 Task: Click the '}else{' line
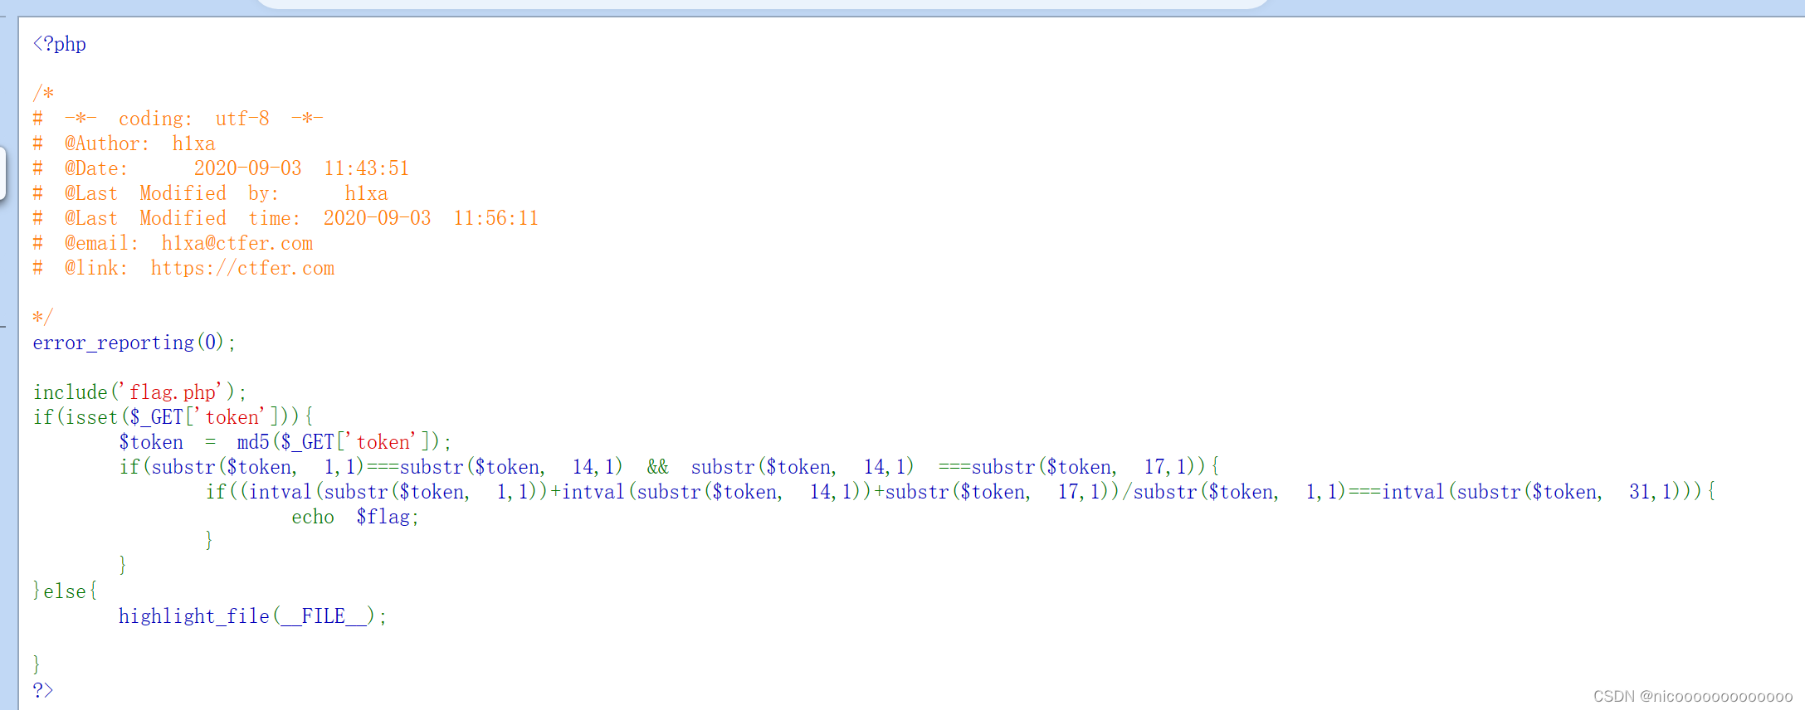point(65,591)
